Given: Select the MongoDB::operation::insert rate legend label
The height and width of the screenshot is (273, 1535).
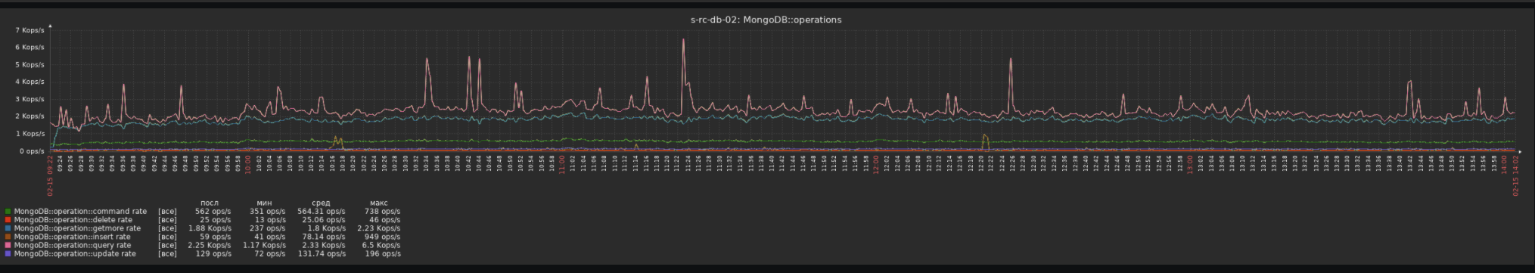Looking at the screenshot, I should (x=72, y=237).
